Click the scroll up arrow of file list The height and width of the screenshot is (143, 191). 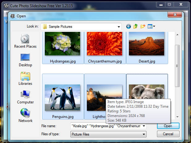coord(177,35)
